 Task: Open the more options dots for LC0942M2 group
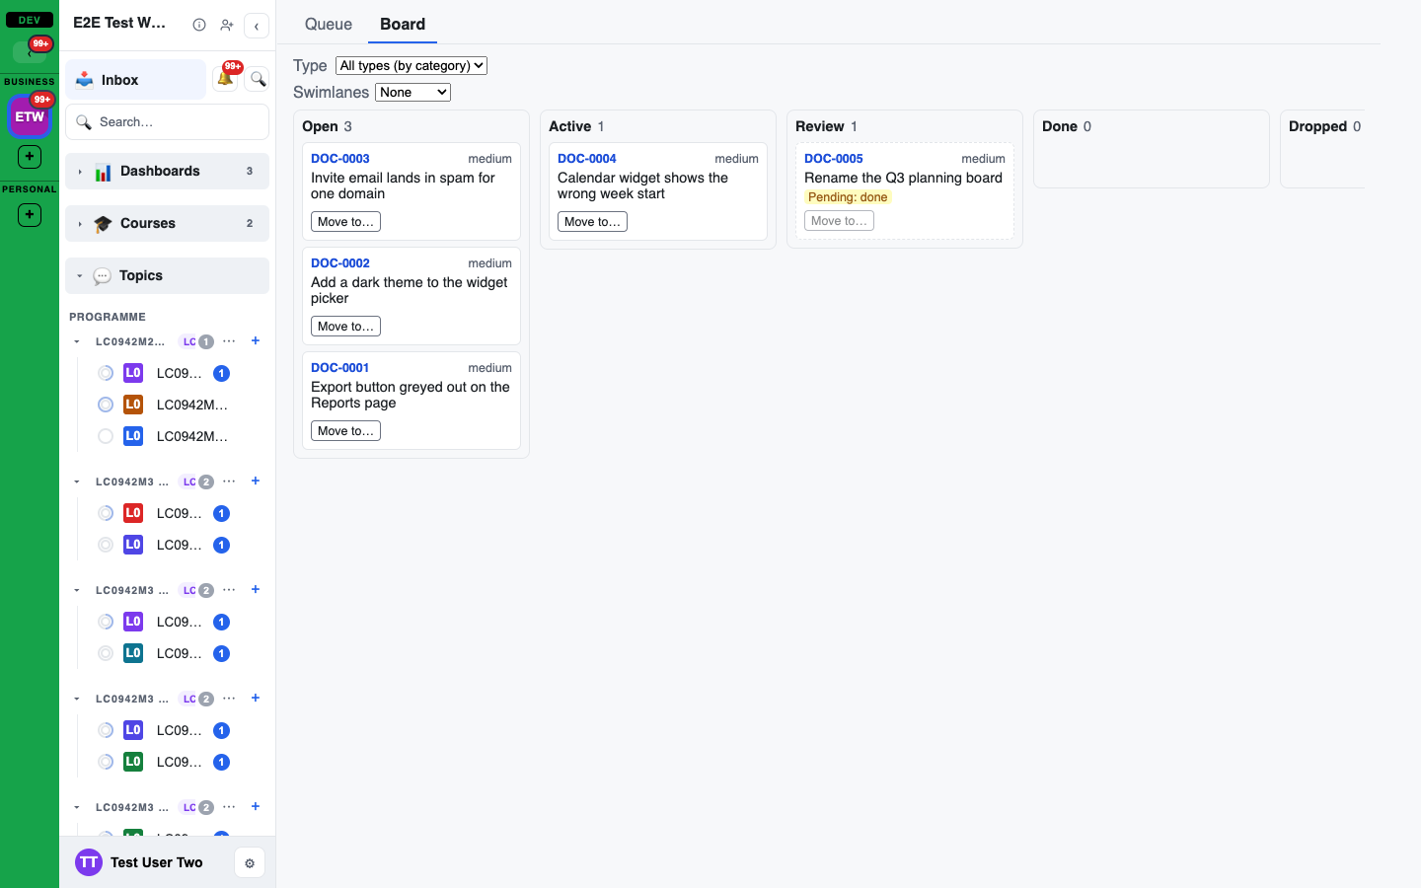point(229,341)
